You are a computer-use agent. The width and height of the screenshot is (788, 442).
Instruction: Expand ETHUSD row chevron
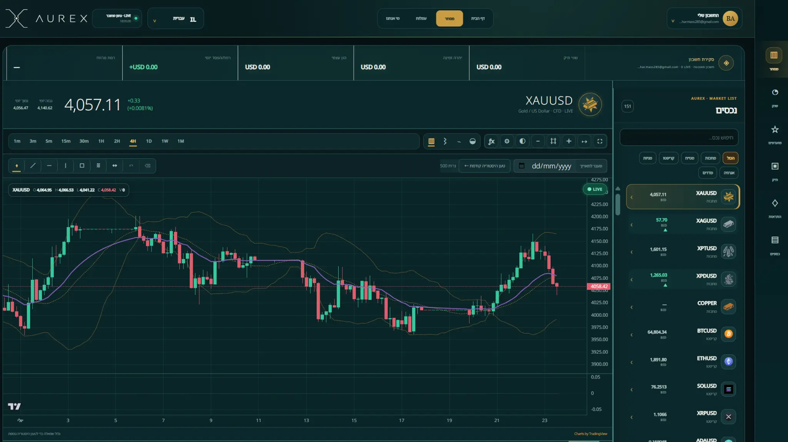tap(631, 362)
